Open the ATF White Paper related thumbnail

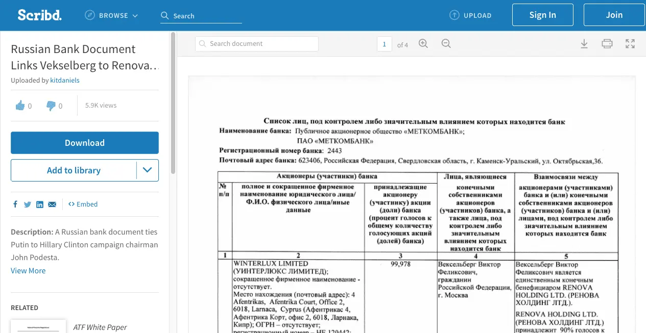(38, 326)
